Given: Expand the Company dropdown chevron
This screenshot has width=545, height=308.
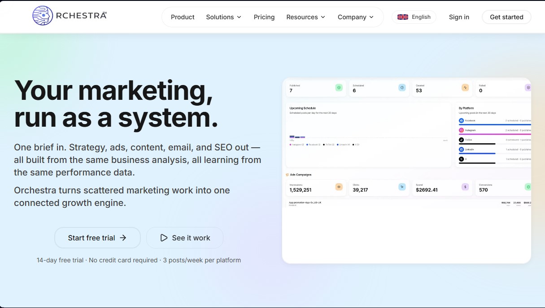Looking at the screenshot, I should [x=371, y=17].
